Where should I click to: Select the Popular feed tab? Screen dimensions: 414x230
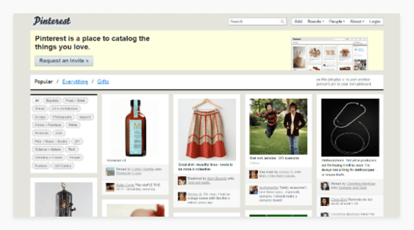44,82
